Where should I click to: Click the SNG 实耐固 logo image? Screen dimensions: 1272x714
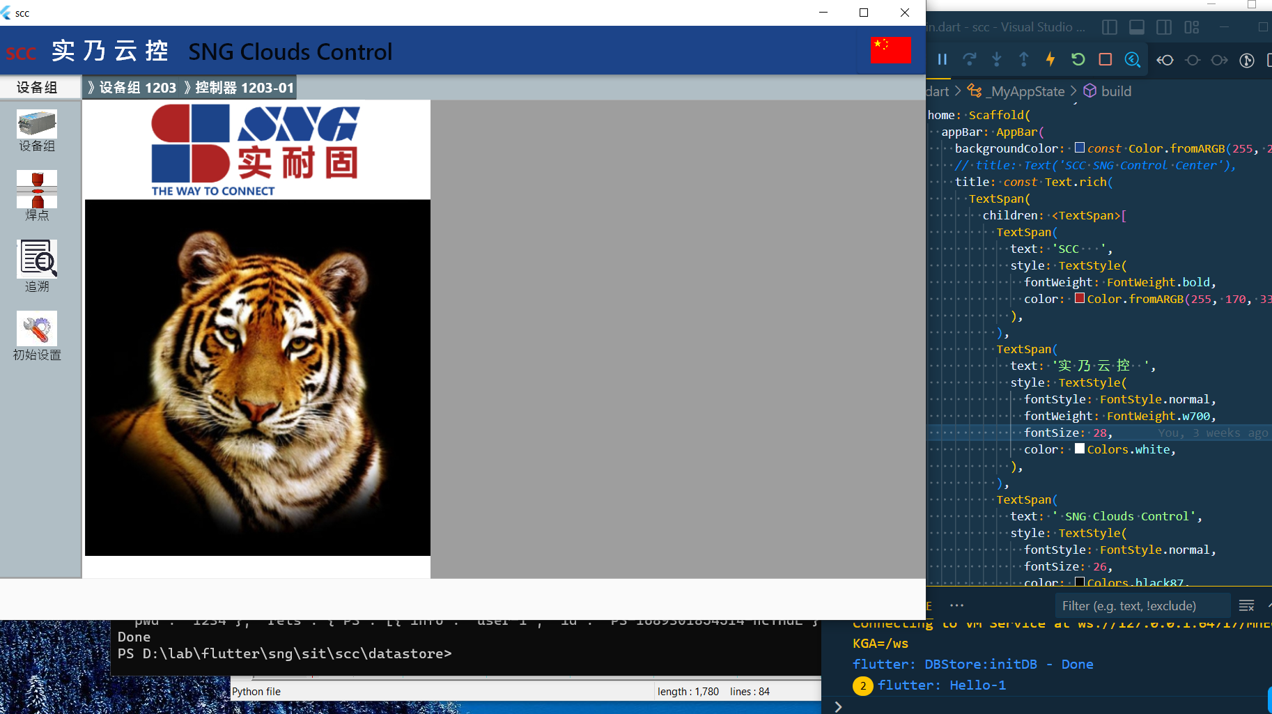pyautogui.click(x=256, y=150)
